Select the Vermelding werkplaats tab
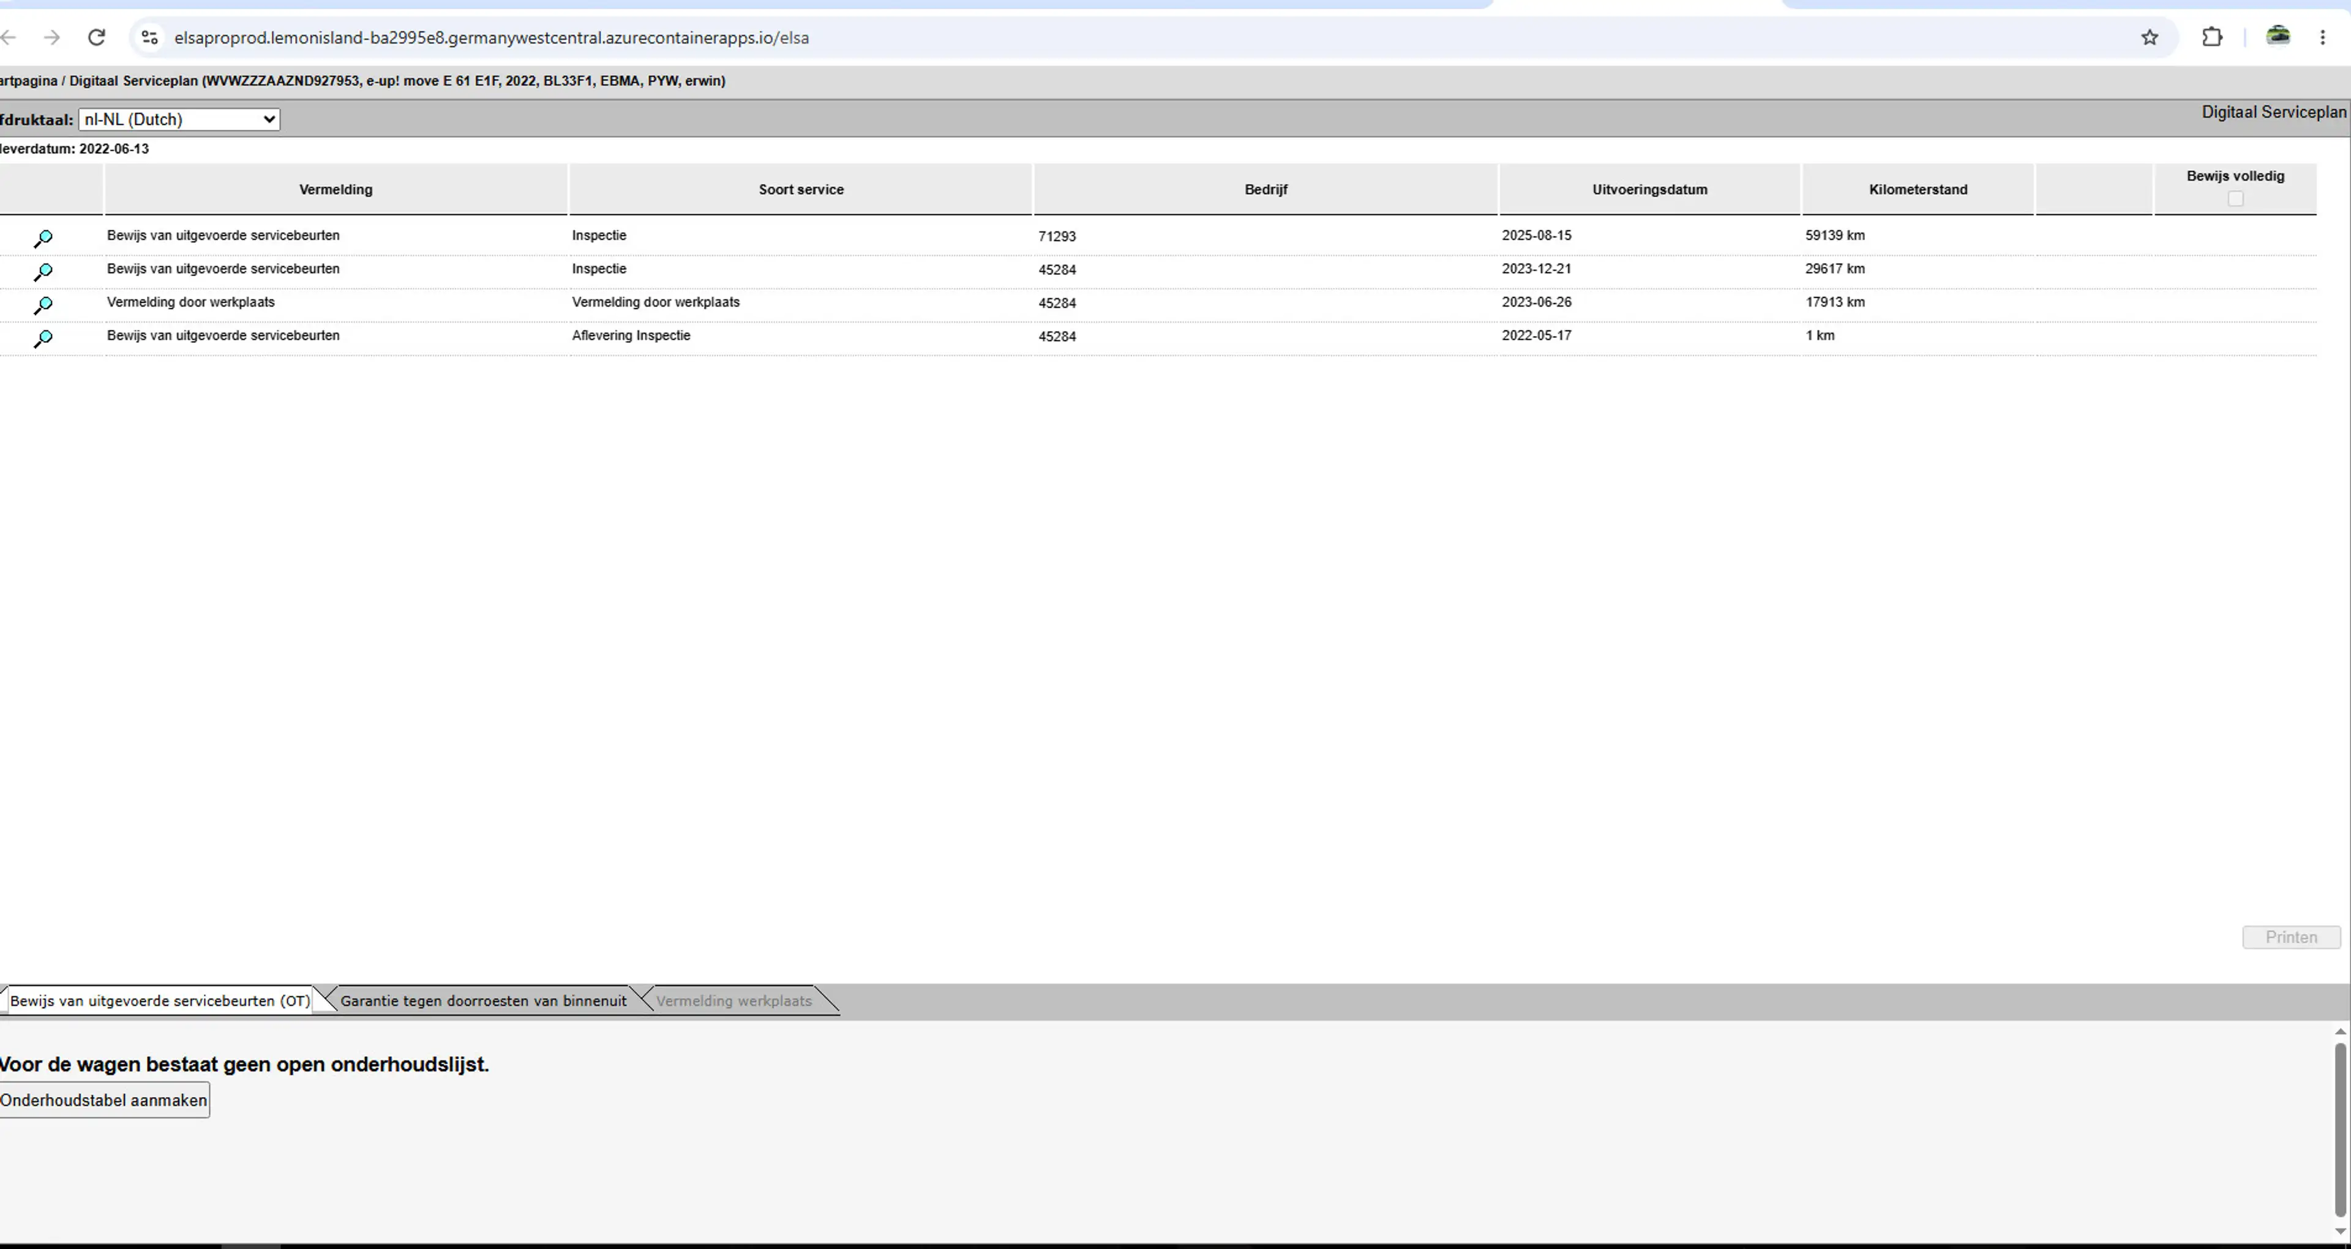The height and width of the screenshot is (1249, 2351). point(734,1000)
